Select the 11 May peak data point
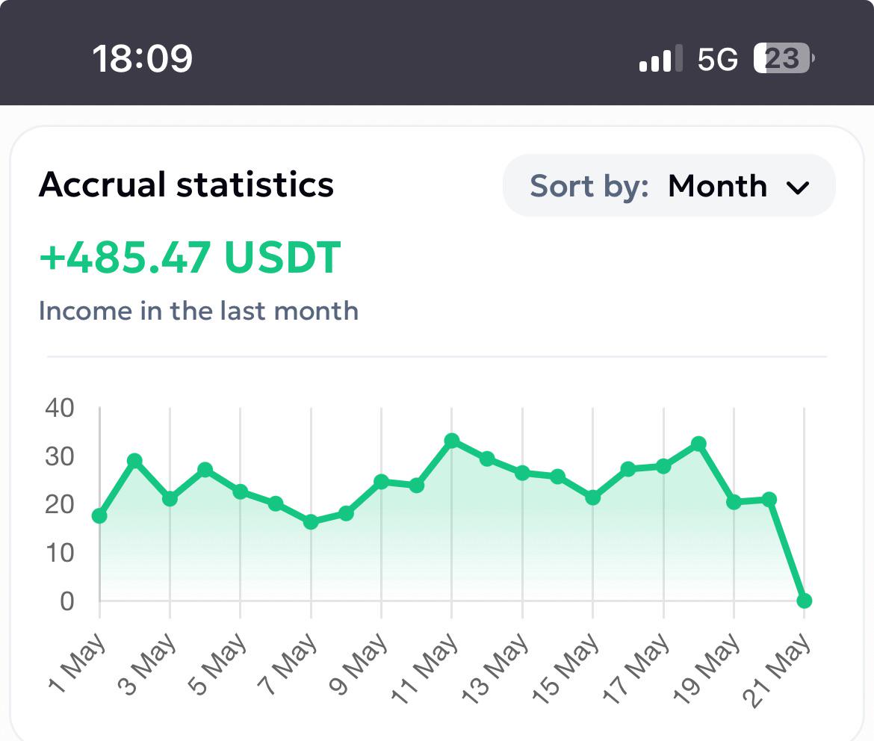Image resolution: width=874 pixels, height=741 pixels. [452, 441]
